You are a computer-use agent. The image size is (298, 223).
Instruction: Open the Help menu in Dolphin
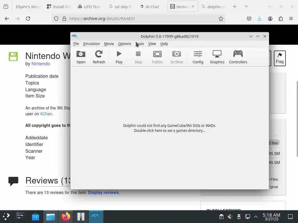[x=164, y=44]
